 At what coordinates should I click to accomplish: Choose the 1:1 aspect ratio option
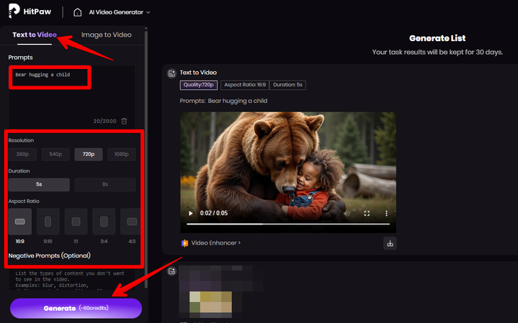(76, 222)
